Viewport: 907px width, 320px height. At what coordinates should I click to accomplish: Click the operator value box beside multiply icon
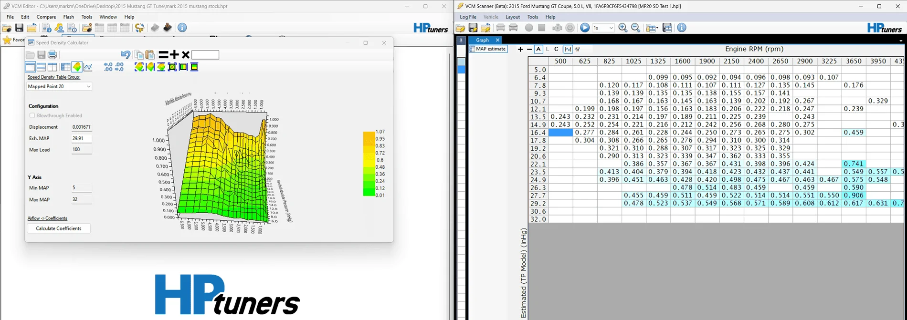[205, 55]
